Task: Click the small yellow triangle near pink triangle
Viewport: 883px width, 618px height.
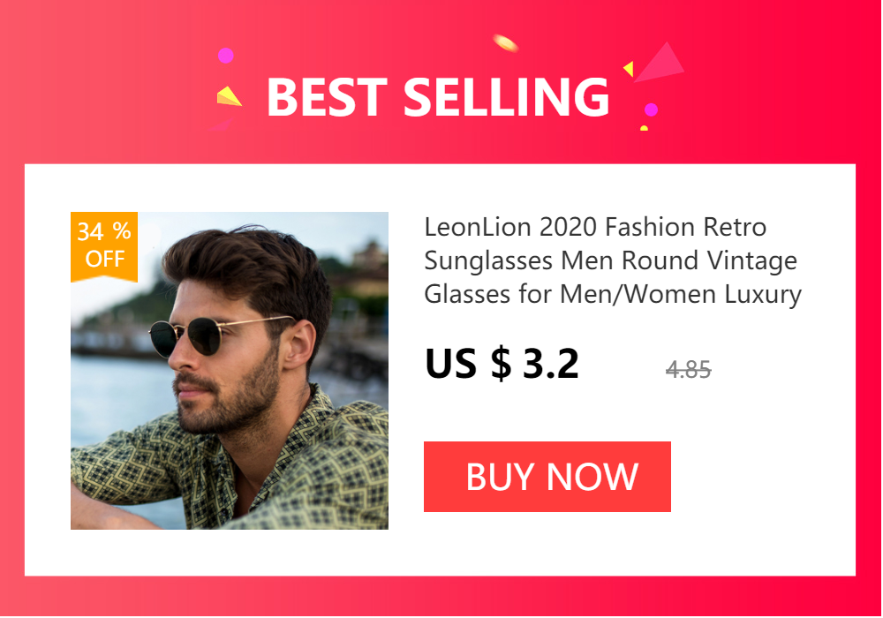Action: (x=629, y=69)
